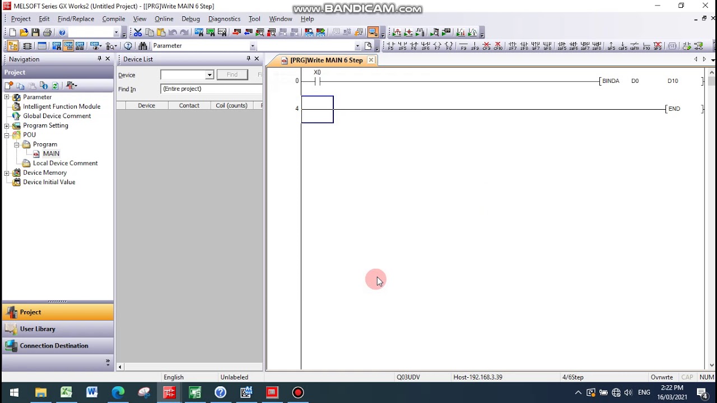Viewport: 717px width, 403px height.
Task: Click the Write to PLC arrow icon
Action: point(237,32)
